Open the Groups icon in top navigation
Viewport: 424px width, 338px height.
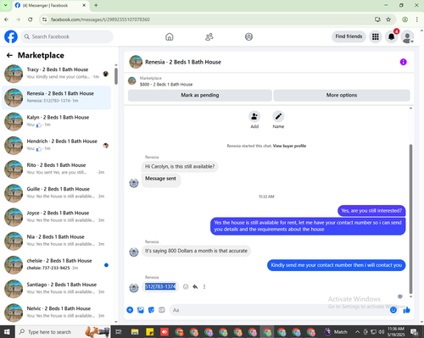(248, 36)
